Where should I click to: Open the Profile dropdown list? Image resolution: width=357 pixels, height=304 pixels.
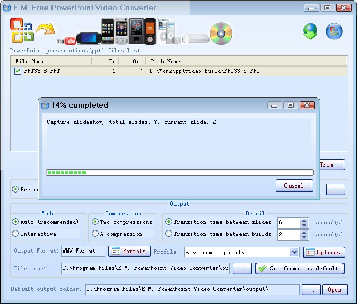click(x=294, y=252)
